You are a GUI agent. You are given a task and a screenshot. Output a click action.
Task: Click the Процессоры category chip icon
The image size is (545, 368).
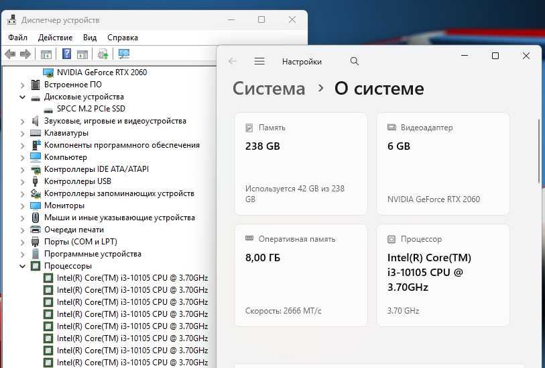(x=36, y=266)
